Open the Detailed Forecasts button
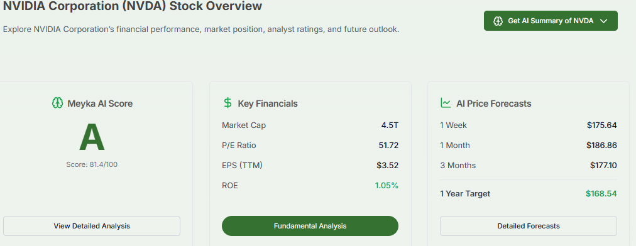The height and width of the screenshot is (246, 636). [x=529, y=226]
